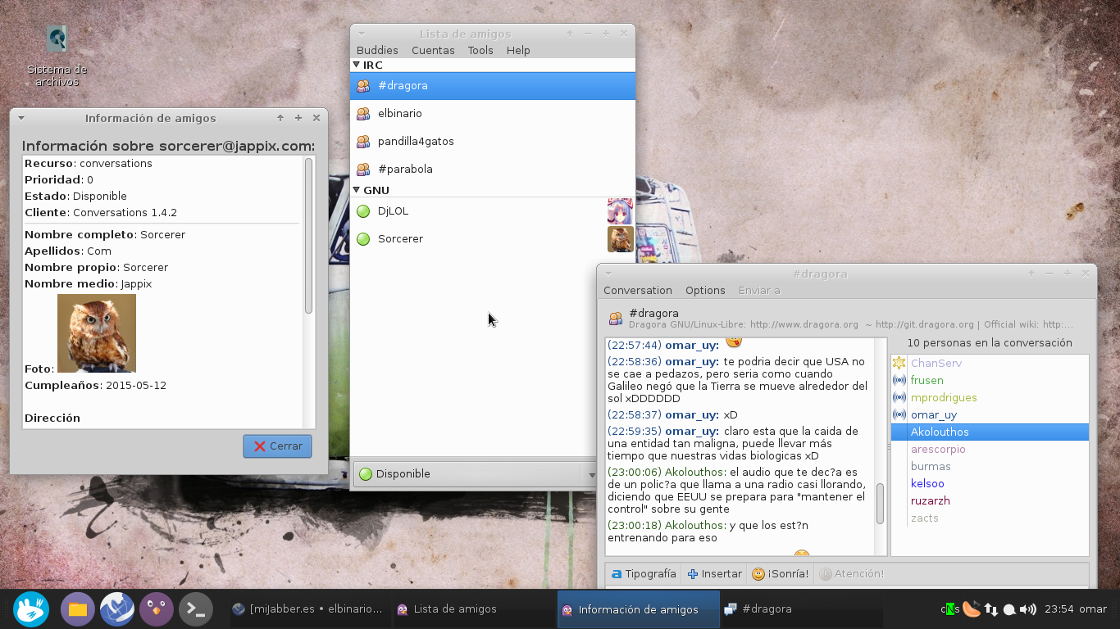Click the white bubble tray icon
This screenshot has width=1120, height=629.
coord(1009,609)
